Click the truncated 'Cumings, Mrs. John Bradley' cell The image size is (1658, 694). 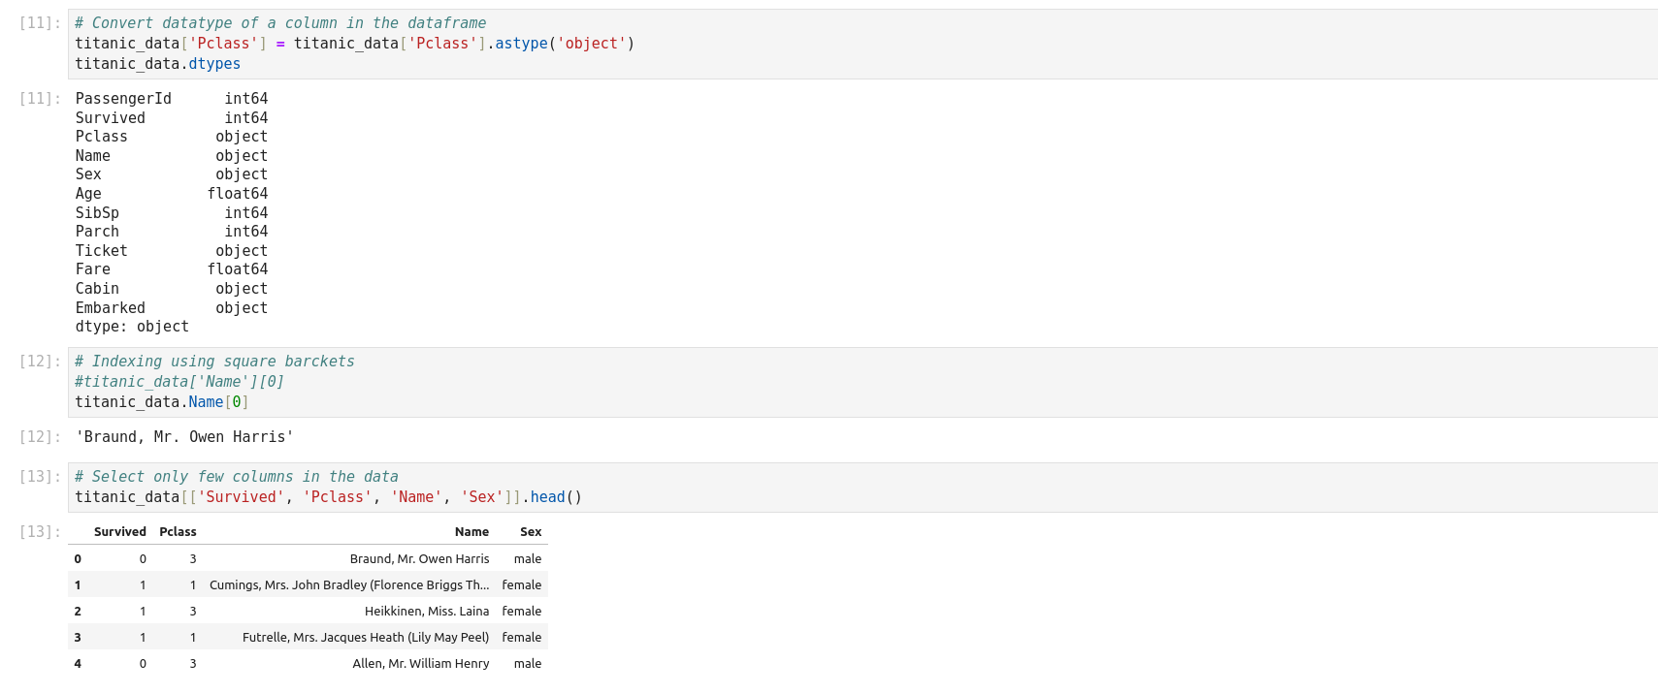point(348,585)
